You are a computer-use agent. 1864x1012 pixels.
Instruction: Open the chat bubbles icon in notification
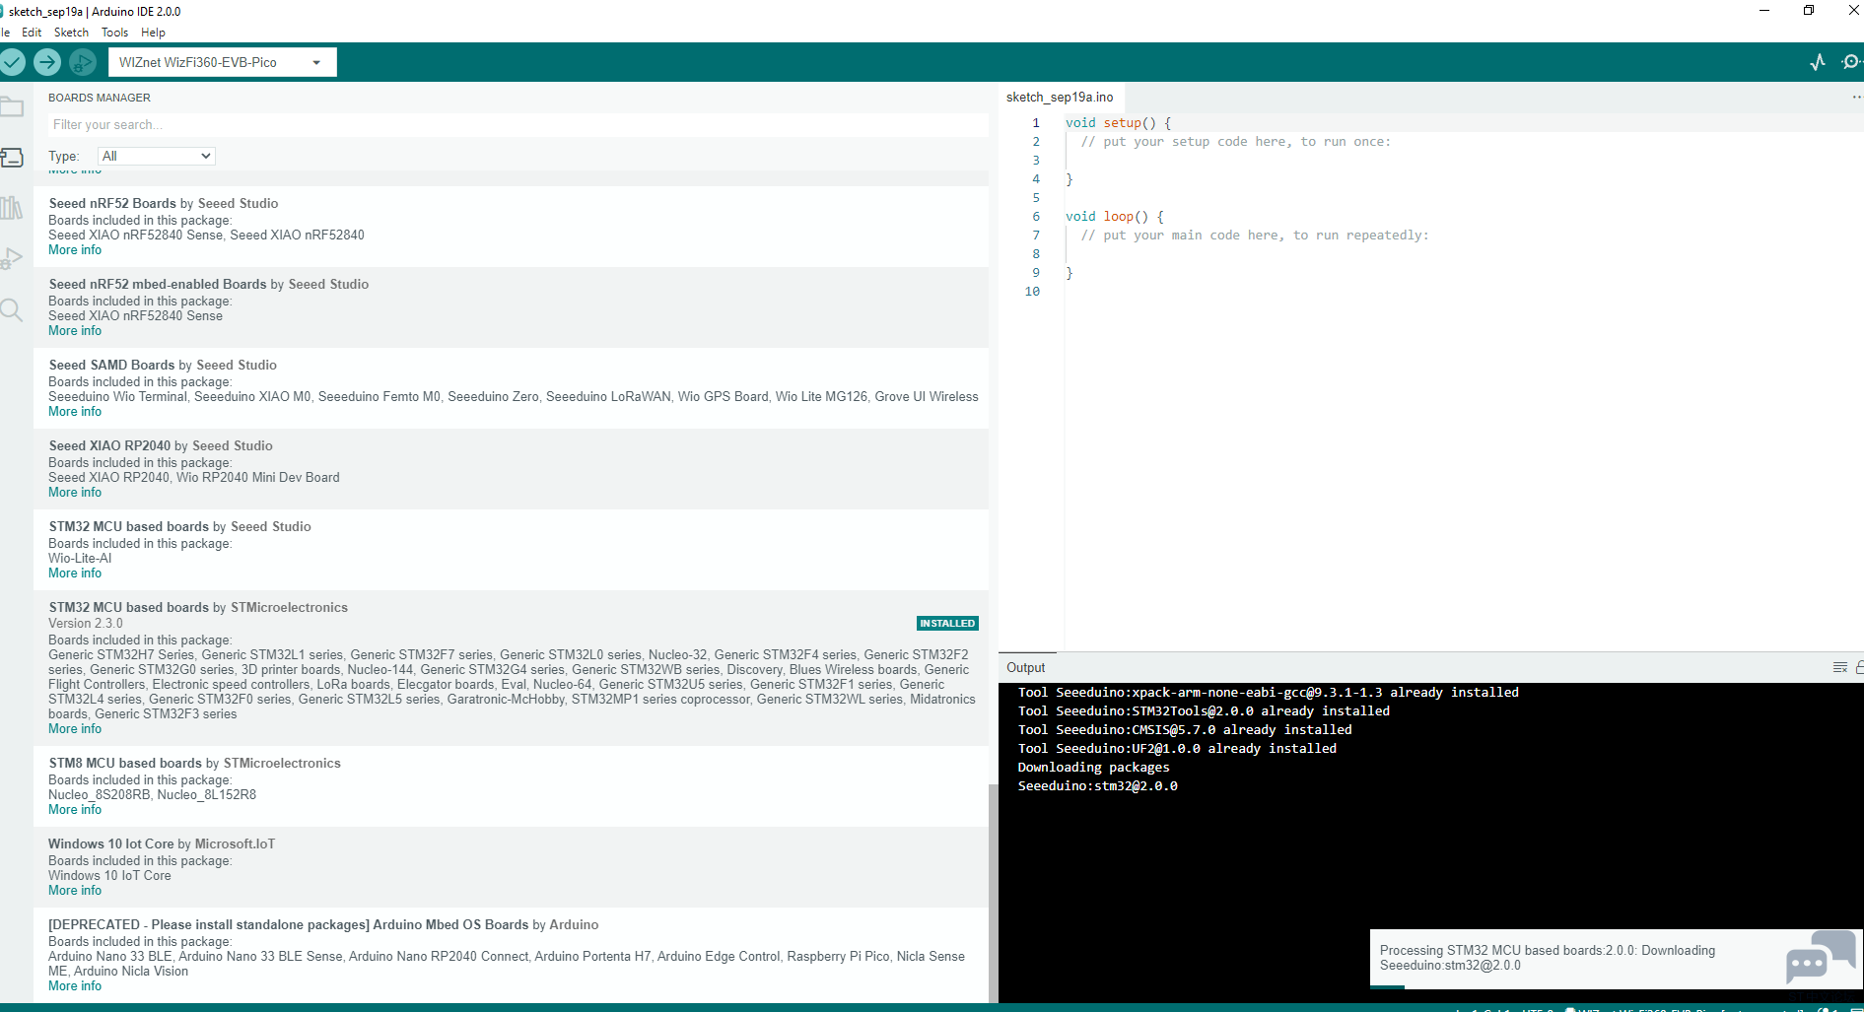(x=1820, y=957)
